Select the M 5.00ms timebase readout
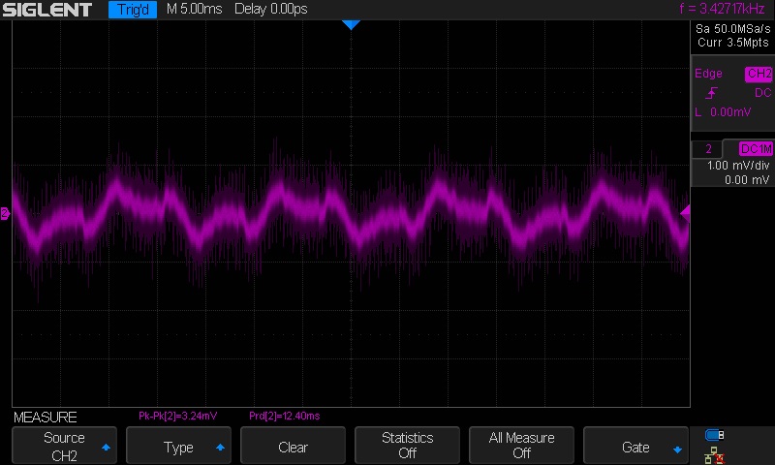 click(x=195, y=9)
